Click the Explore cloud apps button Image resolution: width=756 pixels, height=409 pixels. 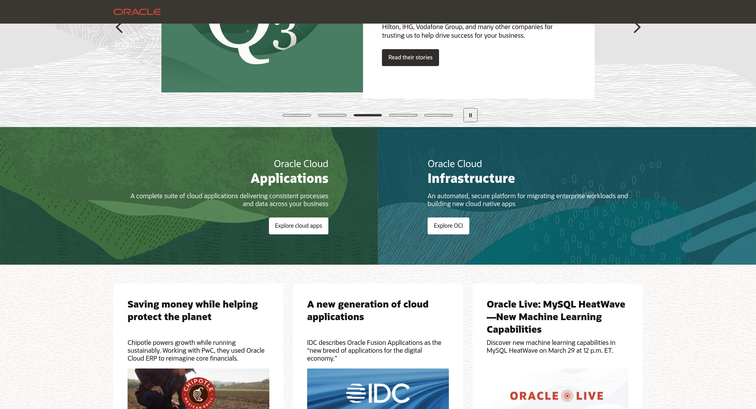tap(298, 226)
